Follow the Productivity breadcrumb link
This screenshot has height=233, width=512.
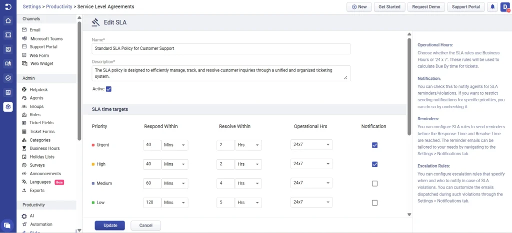(x=59, y=6)
